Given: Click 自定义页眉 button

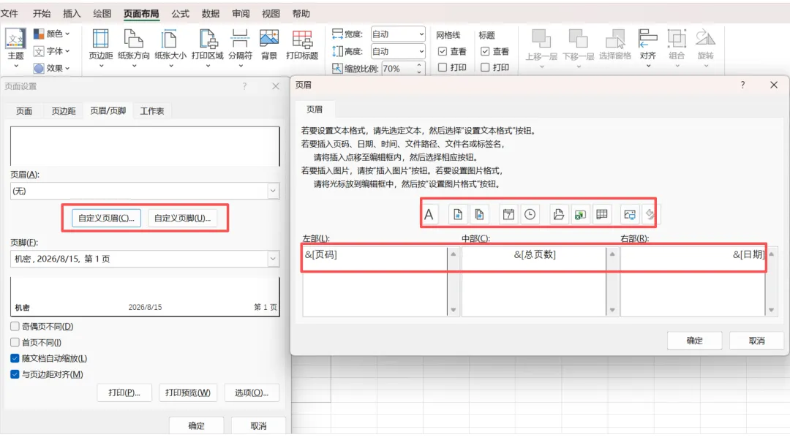Looking at the screenshot, I should [106, 218].
